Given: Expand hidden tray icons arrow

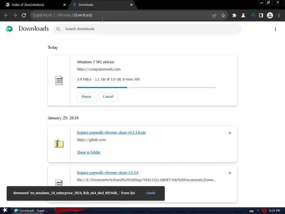Looking at the screenshot, I should pos(258,211).
